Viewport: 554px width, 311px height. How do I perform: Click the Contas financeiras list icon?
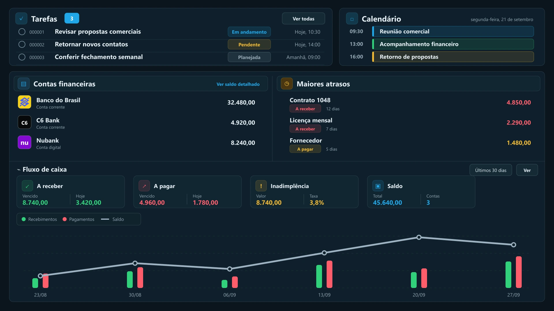coord(24,84)
